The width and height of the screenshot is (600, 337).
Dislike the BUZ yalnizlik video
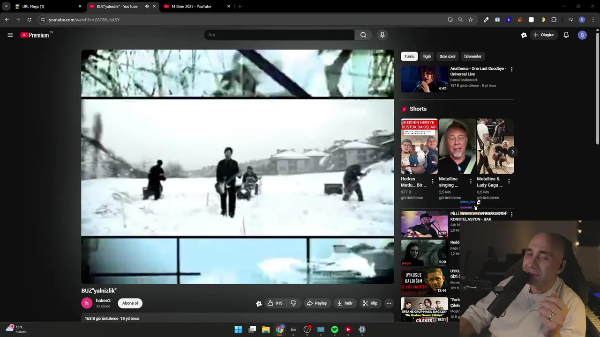point(293,303)
